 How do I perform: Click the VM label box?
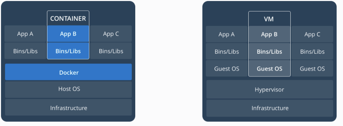pos(269,19)
